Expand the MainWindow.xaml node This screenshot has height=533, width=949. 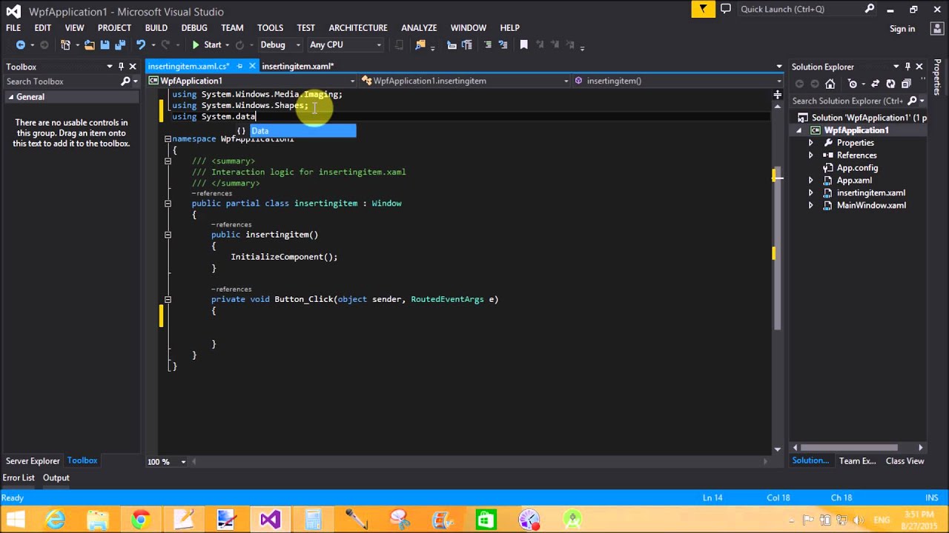pyautogui.click(x=810, y=206)
